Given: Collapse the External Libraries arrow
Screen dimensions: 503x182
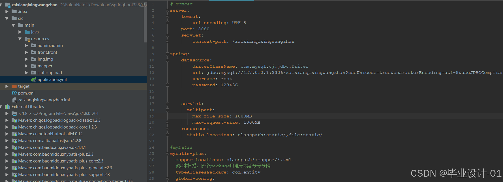Looking at the screenshot, I should (1, 107).
